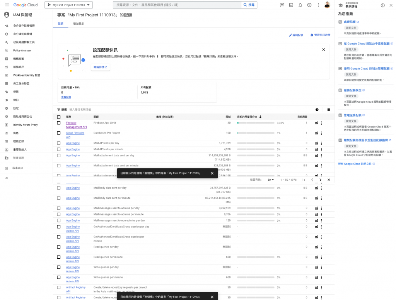396x300 pixels.
Task: View chart for Read queries per minute
Action: coord(316,258)
